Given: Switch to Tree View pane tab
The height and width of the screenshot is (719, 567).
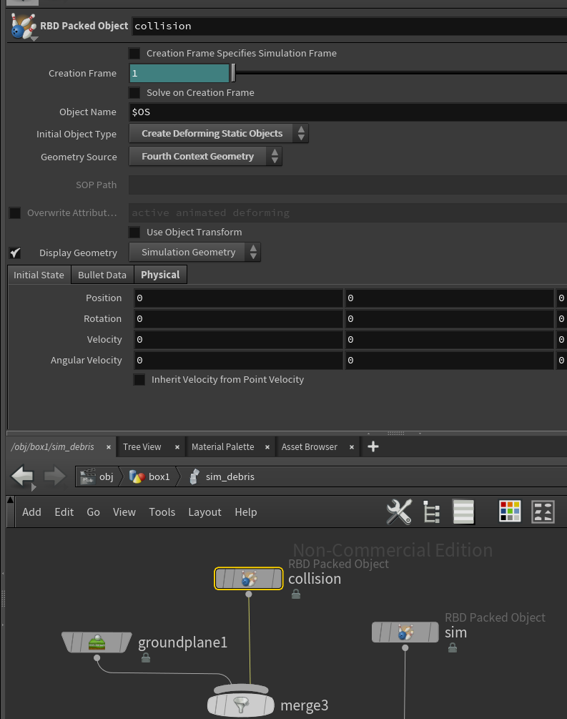Looking at the screenshot, I should (x=142, y=446).
